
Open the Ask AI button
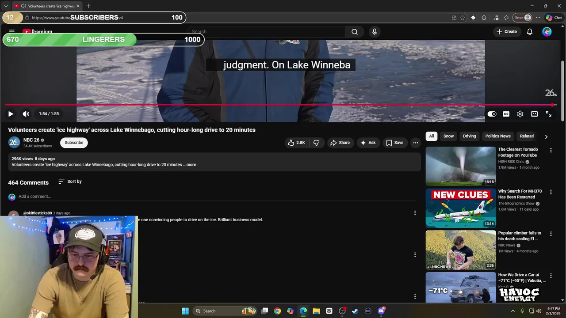coord(368,143)
